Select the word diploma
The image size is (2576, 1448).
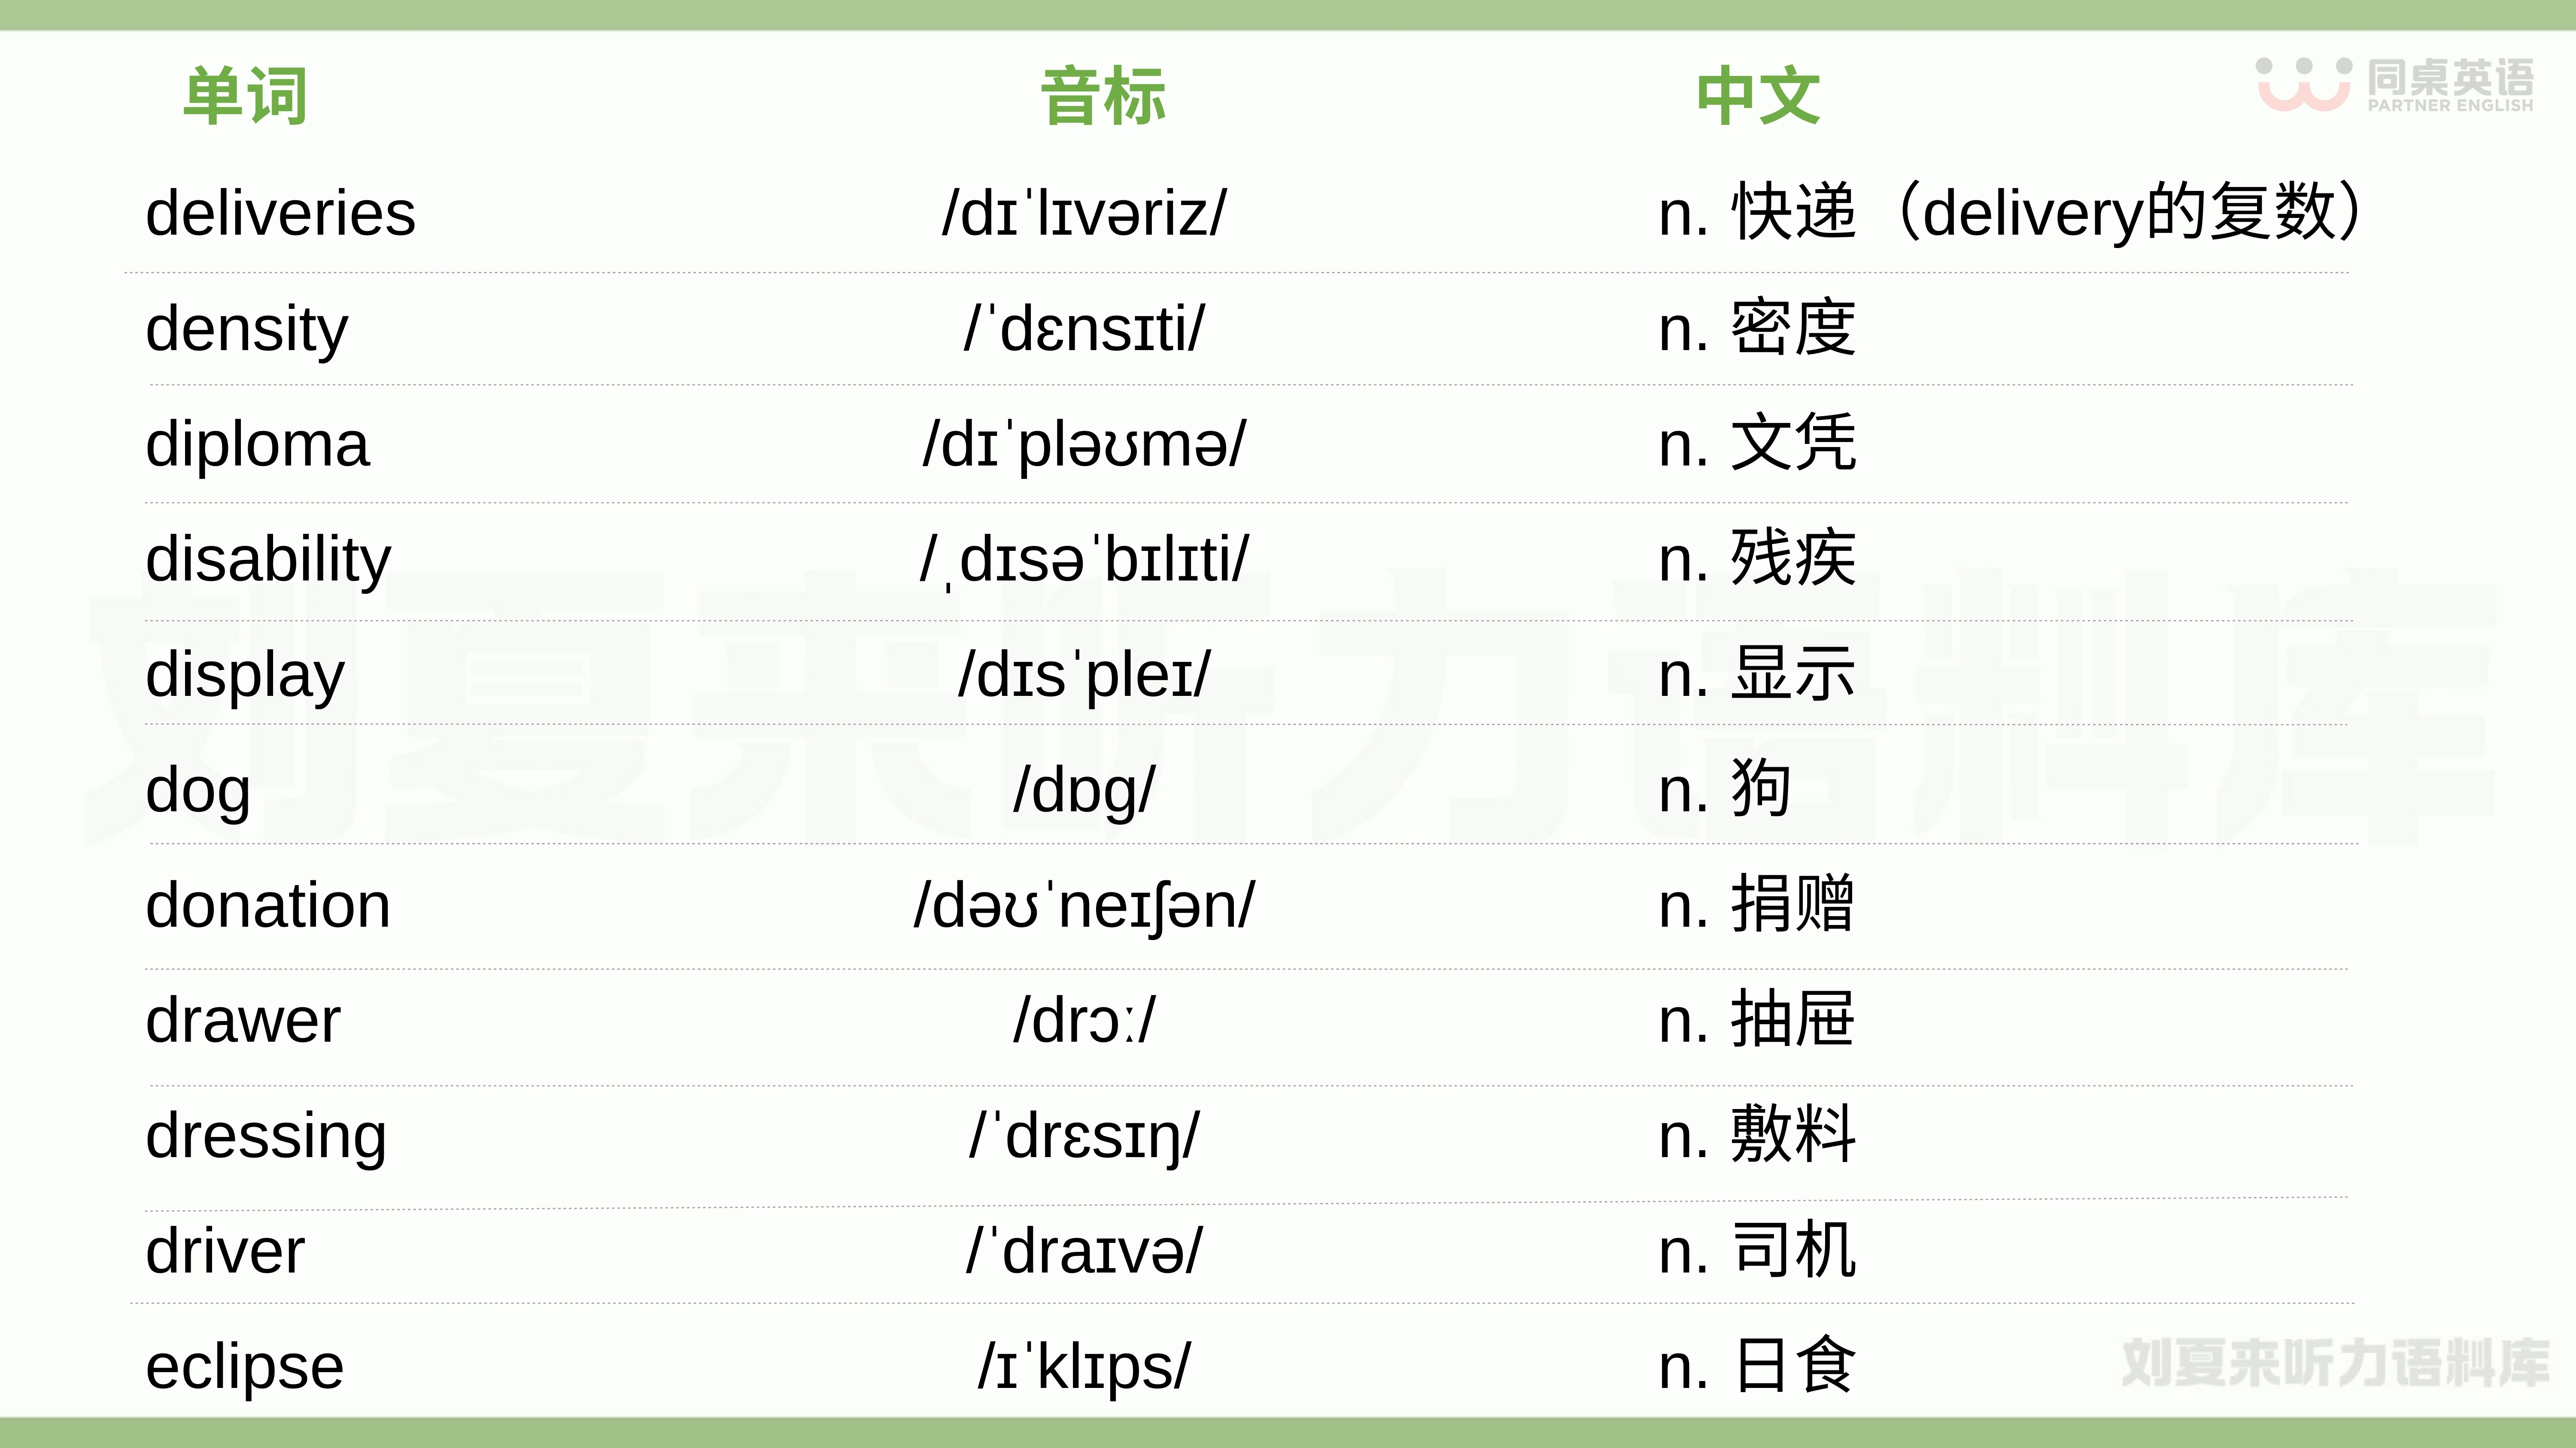click(257, 444)
